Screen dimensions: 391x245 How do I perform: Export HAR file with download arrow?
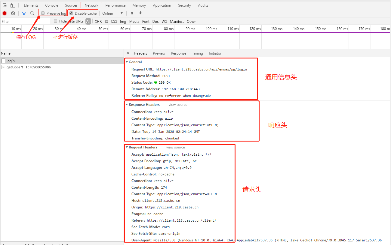pos(140,13)
